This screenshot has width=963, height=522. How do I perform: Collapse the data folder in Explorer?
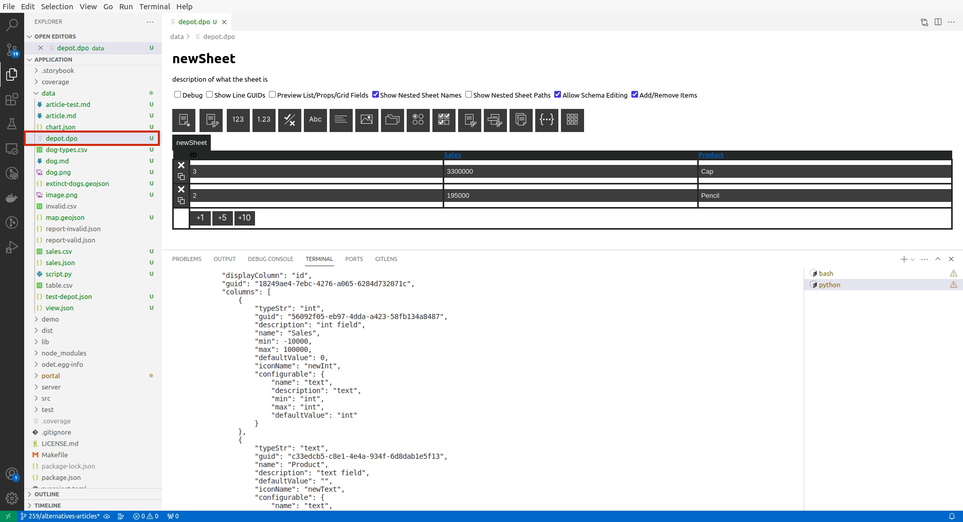coord(48,93)
